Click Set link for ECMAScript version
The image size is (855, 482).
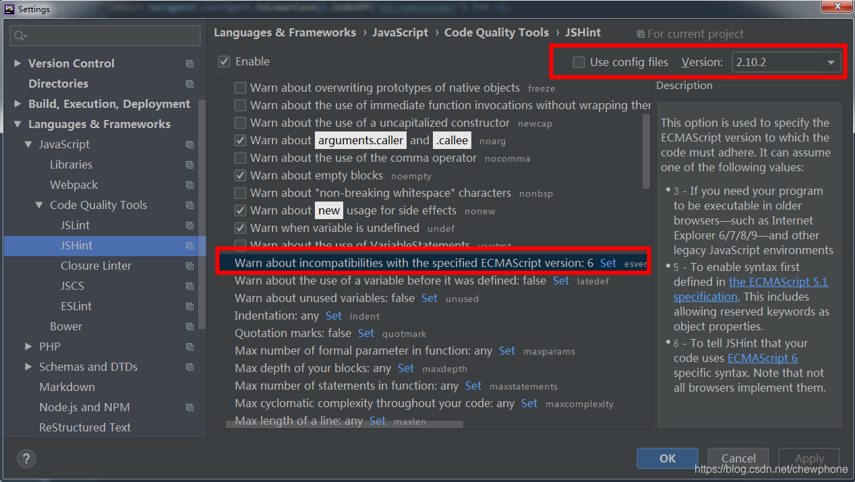tap(608, 263)
